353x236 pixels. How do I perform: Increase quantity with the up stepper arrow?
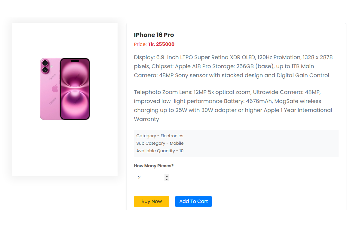[x=167, y=176]
